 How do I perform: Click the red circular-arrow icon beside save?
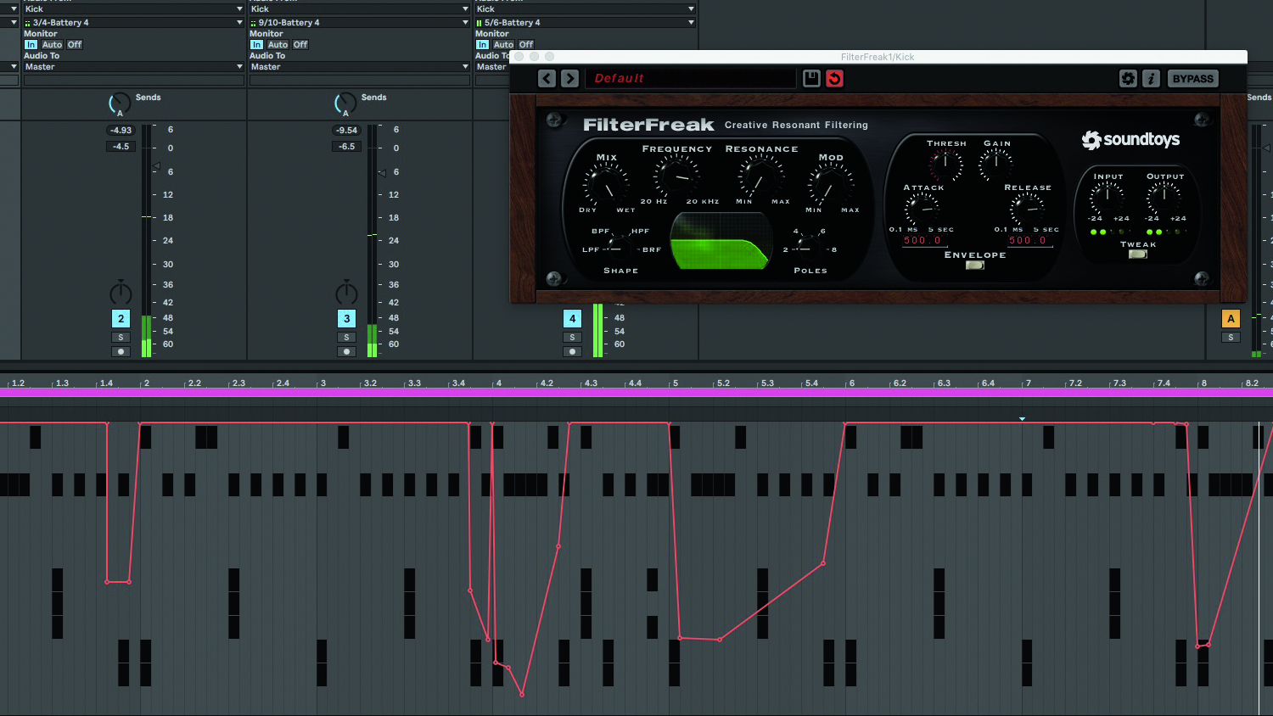[x=835, y=78]
